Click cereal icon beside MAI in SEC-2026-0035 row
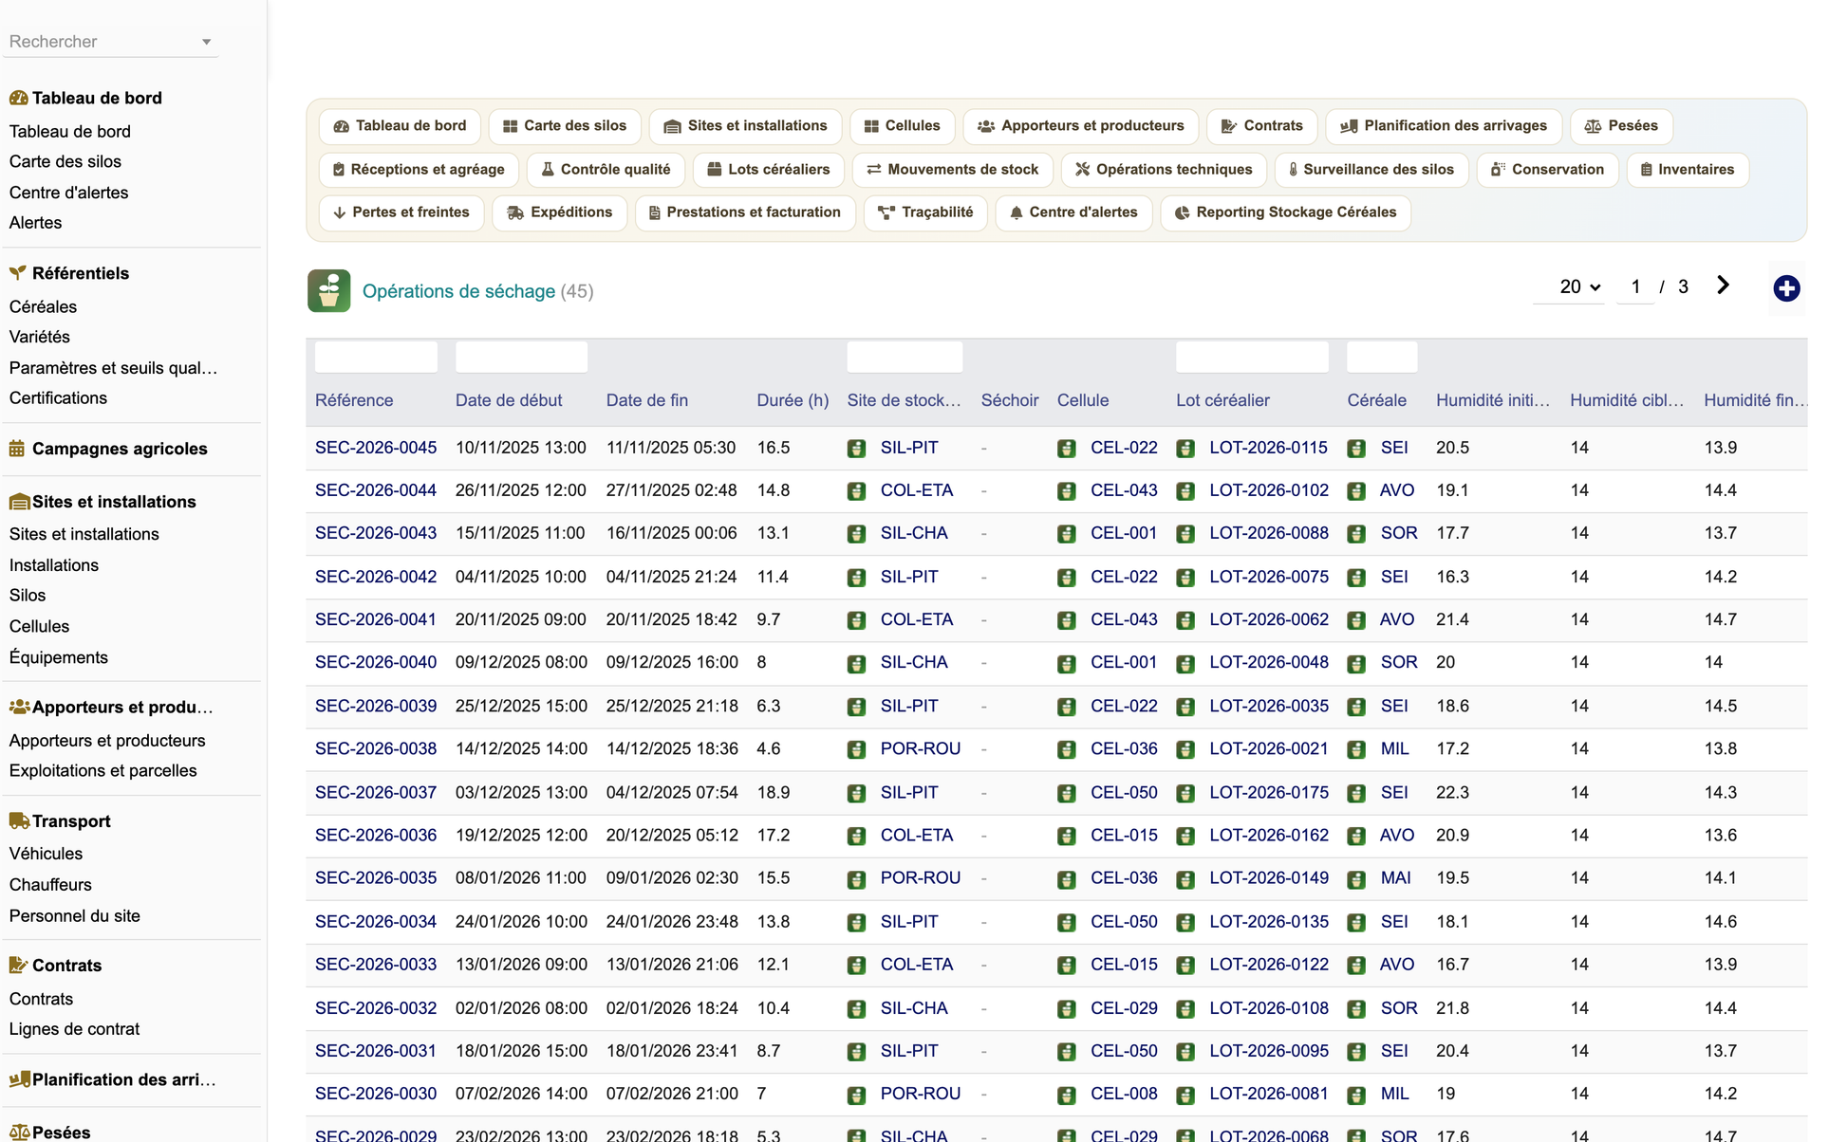This screenshot has height=1142, width=1847. click(1356, 879)
